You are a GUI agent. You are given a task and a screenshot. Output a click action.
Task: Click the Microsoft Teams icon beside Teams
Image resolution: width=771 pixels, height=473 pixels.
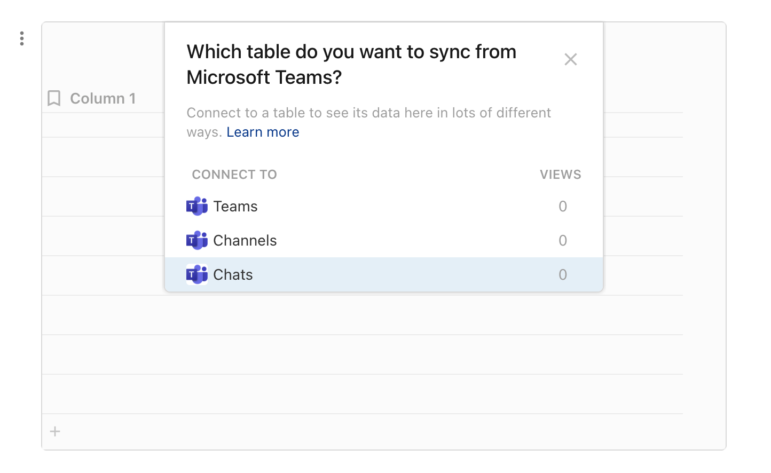[x=197, y=206]
